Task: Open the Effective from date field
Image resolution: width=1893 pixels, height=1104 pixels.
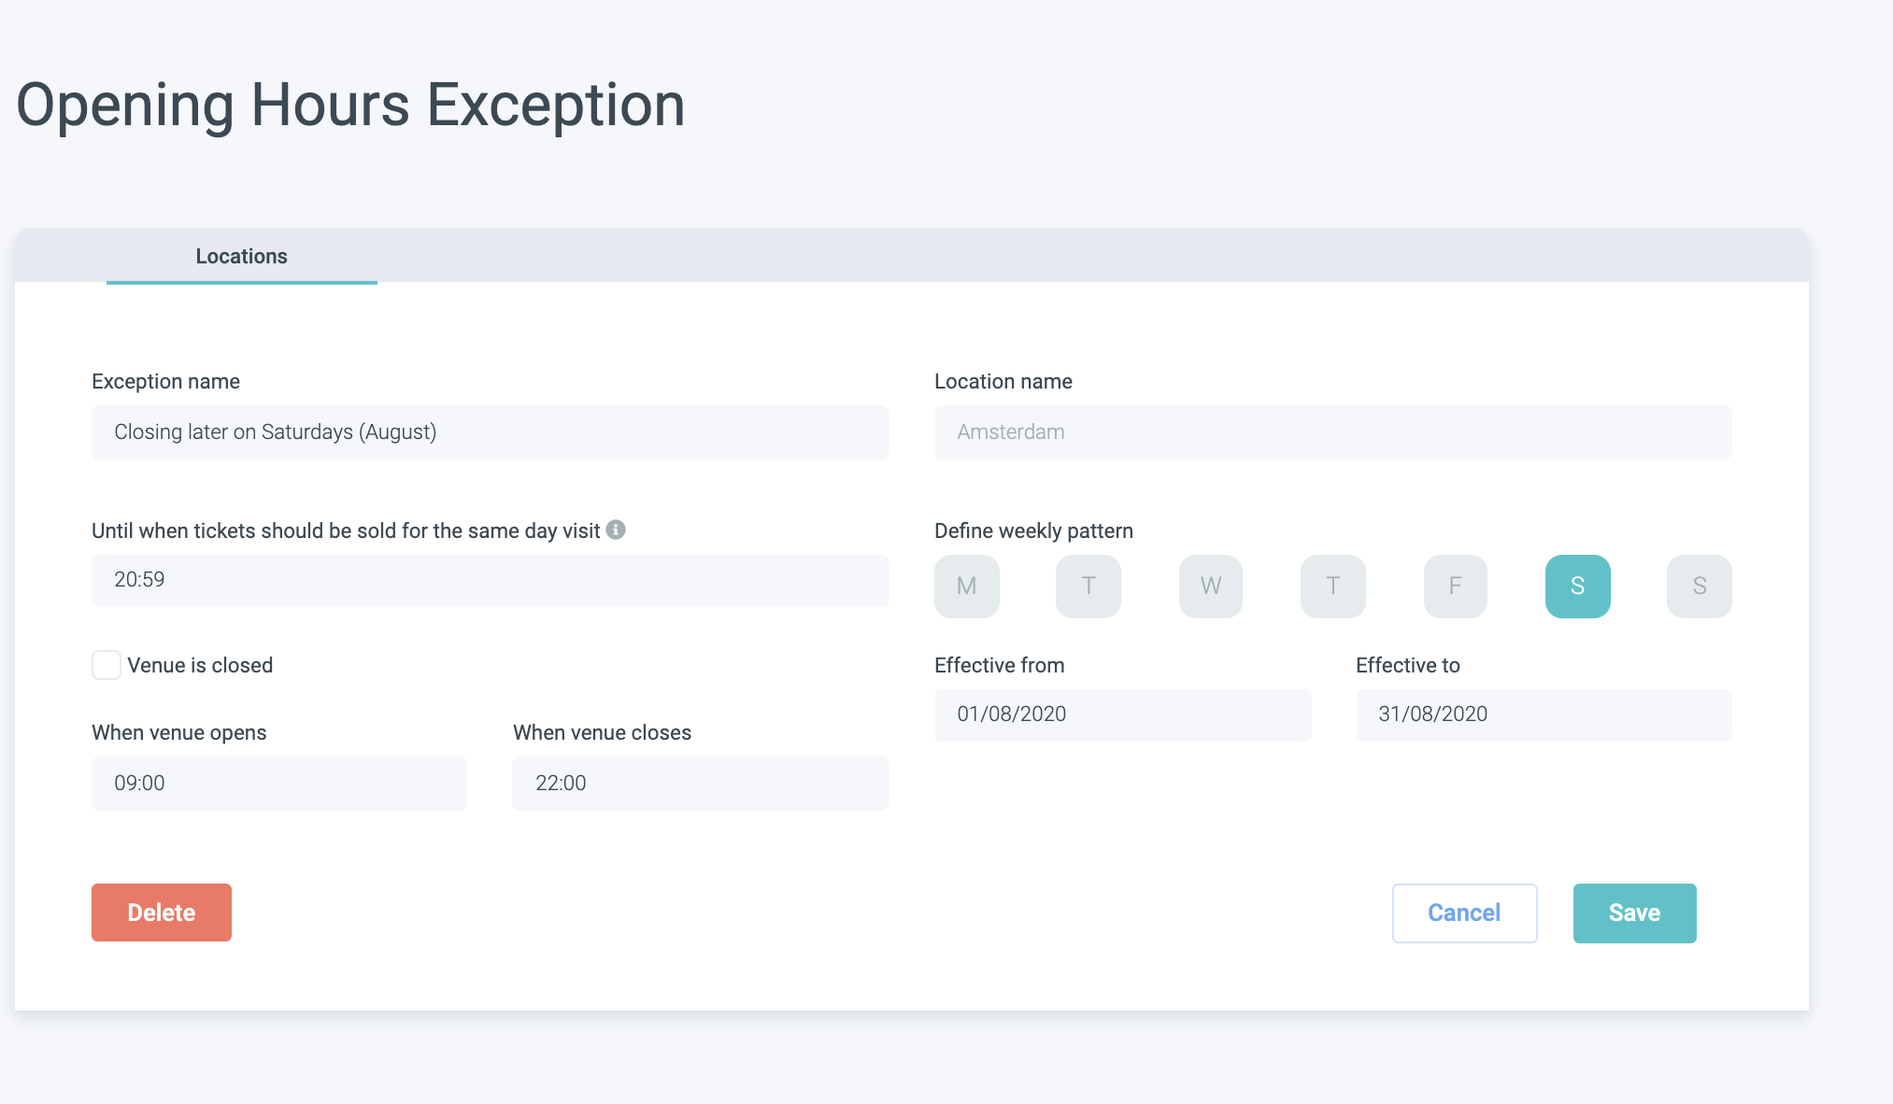Action: click(1122, 715)
